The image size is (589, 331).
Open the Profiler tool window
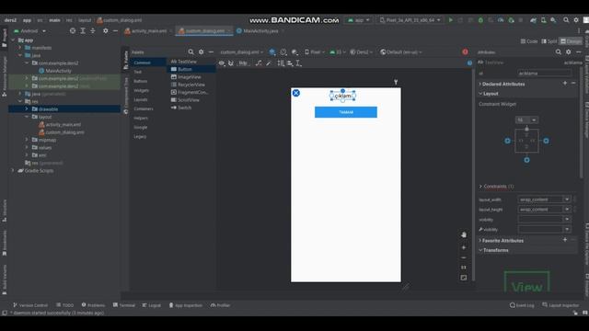tap(220, 305)
